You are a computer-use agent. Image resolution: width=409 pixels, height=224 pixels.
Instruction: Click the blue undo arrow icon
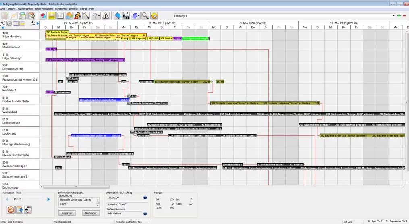point(117,16)
